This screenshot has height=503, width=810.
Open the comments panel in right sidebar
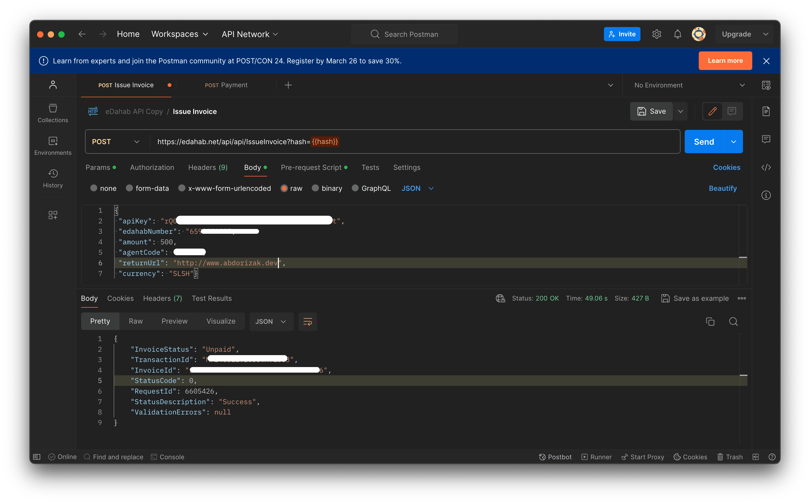pos(766,139)
